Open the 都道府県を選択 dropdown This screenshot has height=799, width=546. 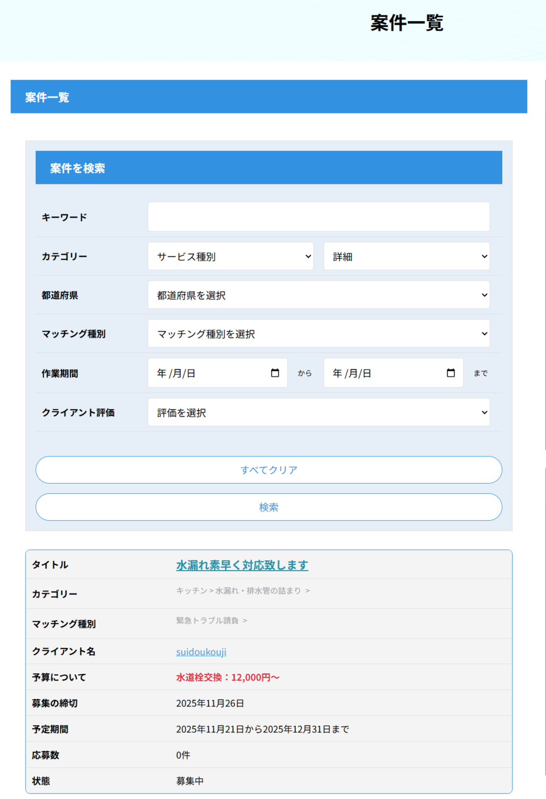click(x=318, y=295)
